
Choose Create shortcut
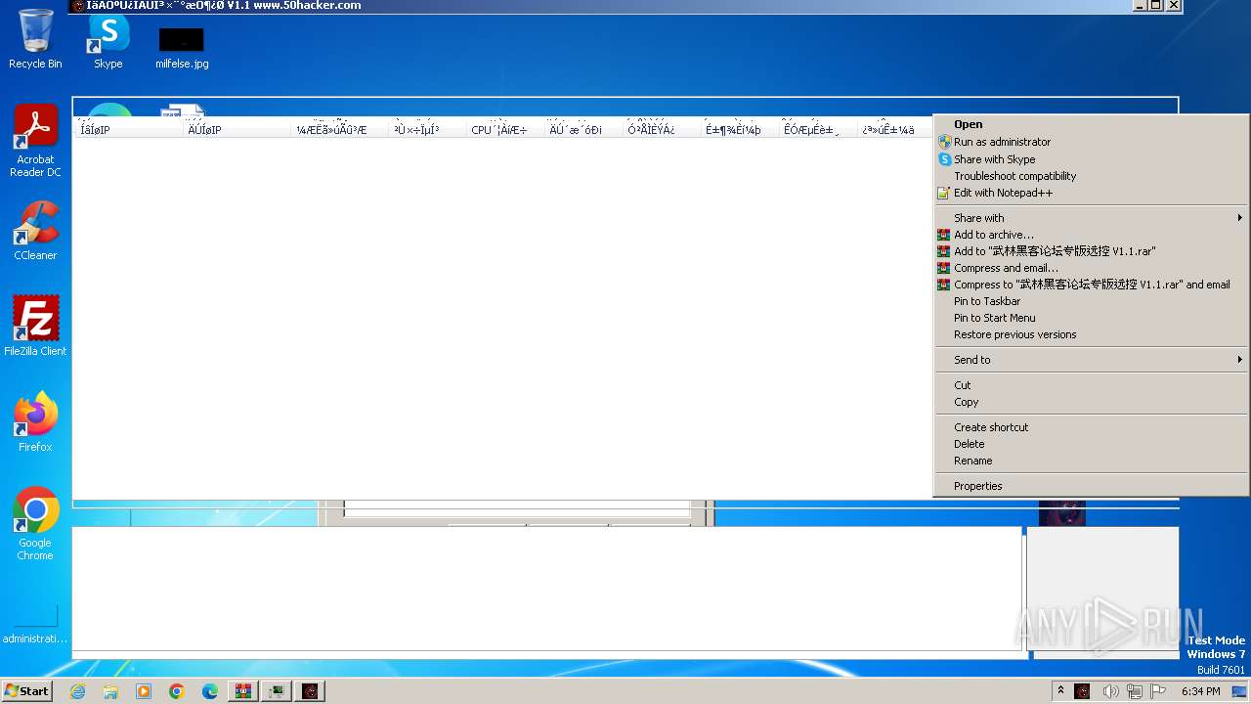tap(1090, 427)
